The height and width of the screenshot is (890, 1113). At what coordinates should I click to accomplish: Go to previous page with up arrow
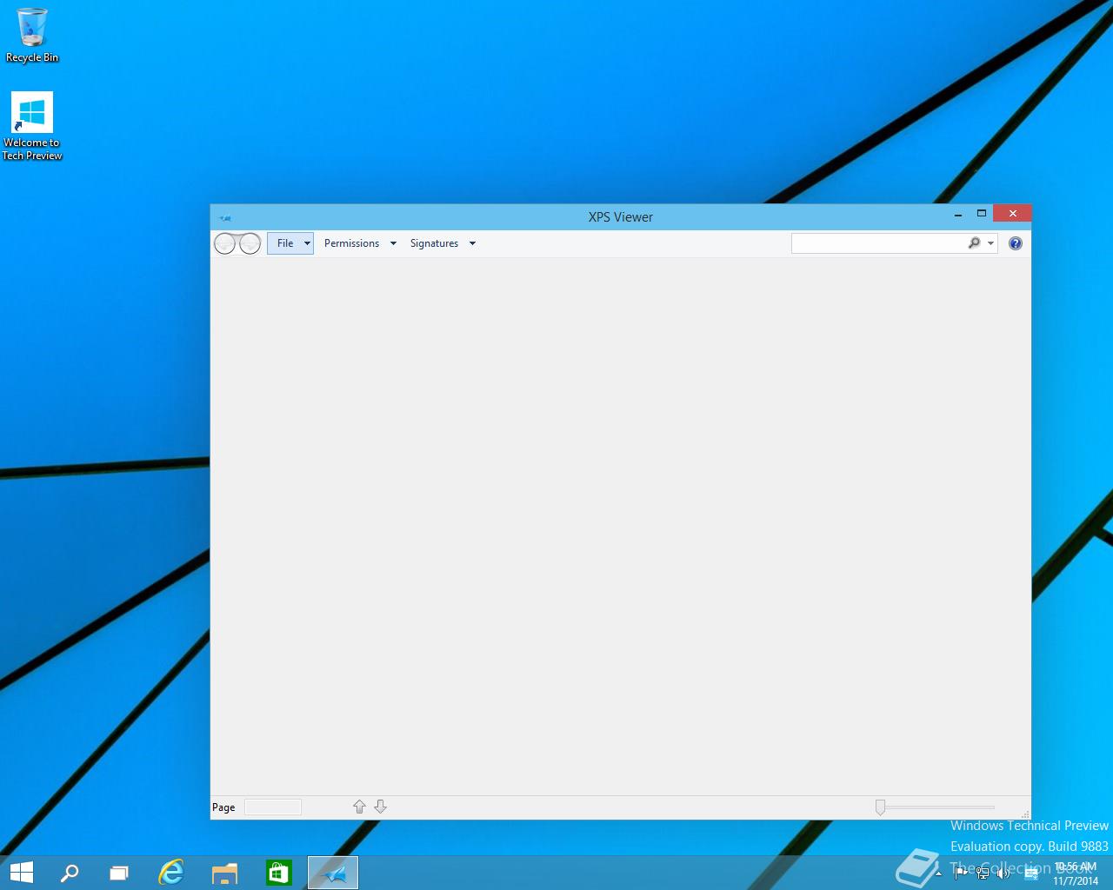pyautogui.click(x=359, y=807)
